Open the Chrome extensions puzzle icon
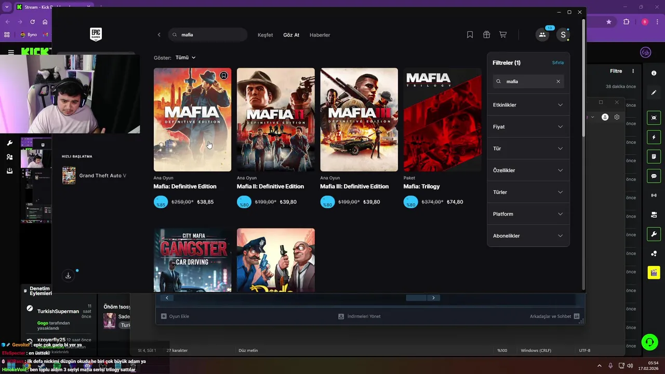The height and width of the screenshot is (374, 665). (x=626, y=22)
